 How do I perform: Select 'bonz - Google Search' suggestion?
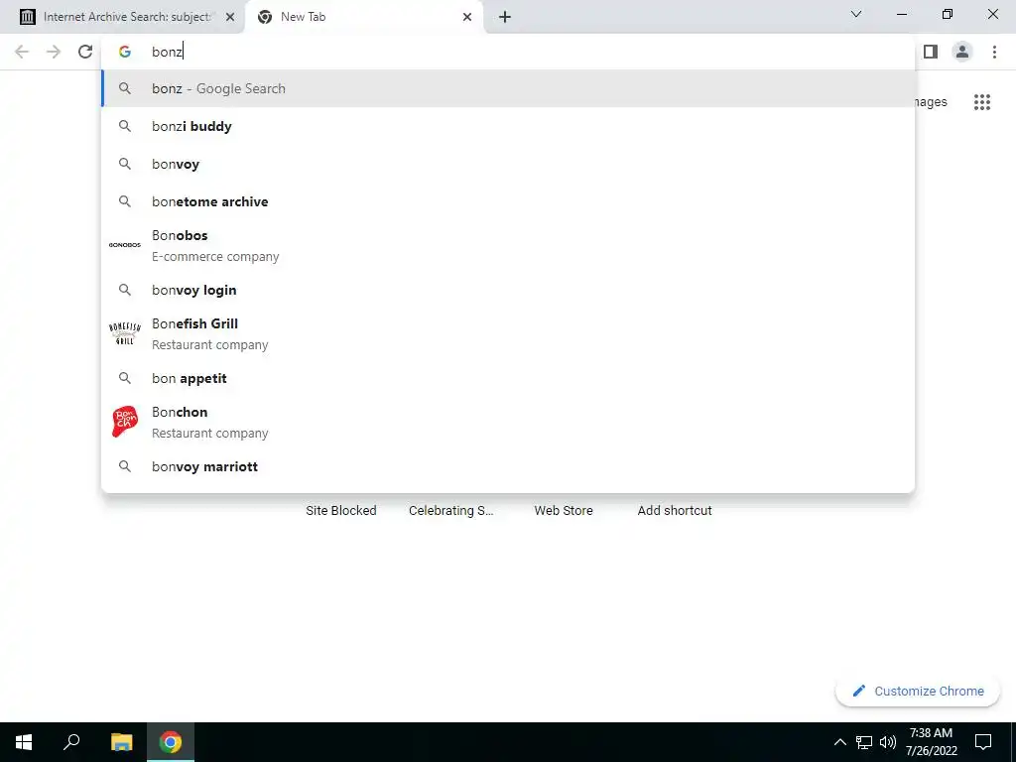(x=508, y=88)
